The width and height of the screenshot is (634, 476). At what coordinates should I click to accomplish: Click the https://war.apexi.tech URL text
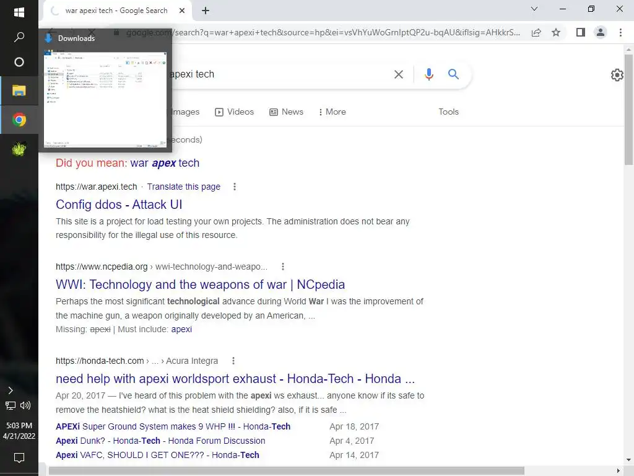click(x=96, y=187)
